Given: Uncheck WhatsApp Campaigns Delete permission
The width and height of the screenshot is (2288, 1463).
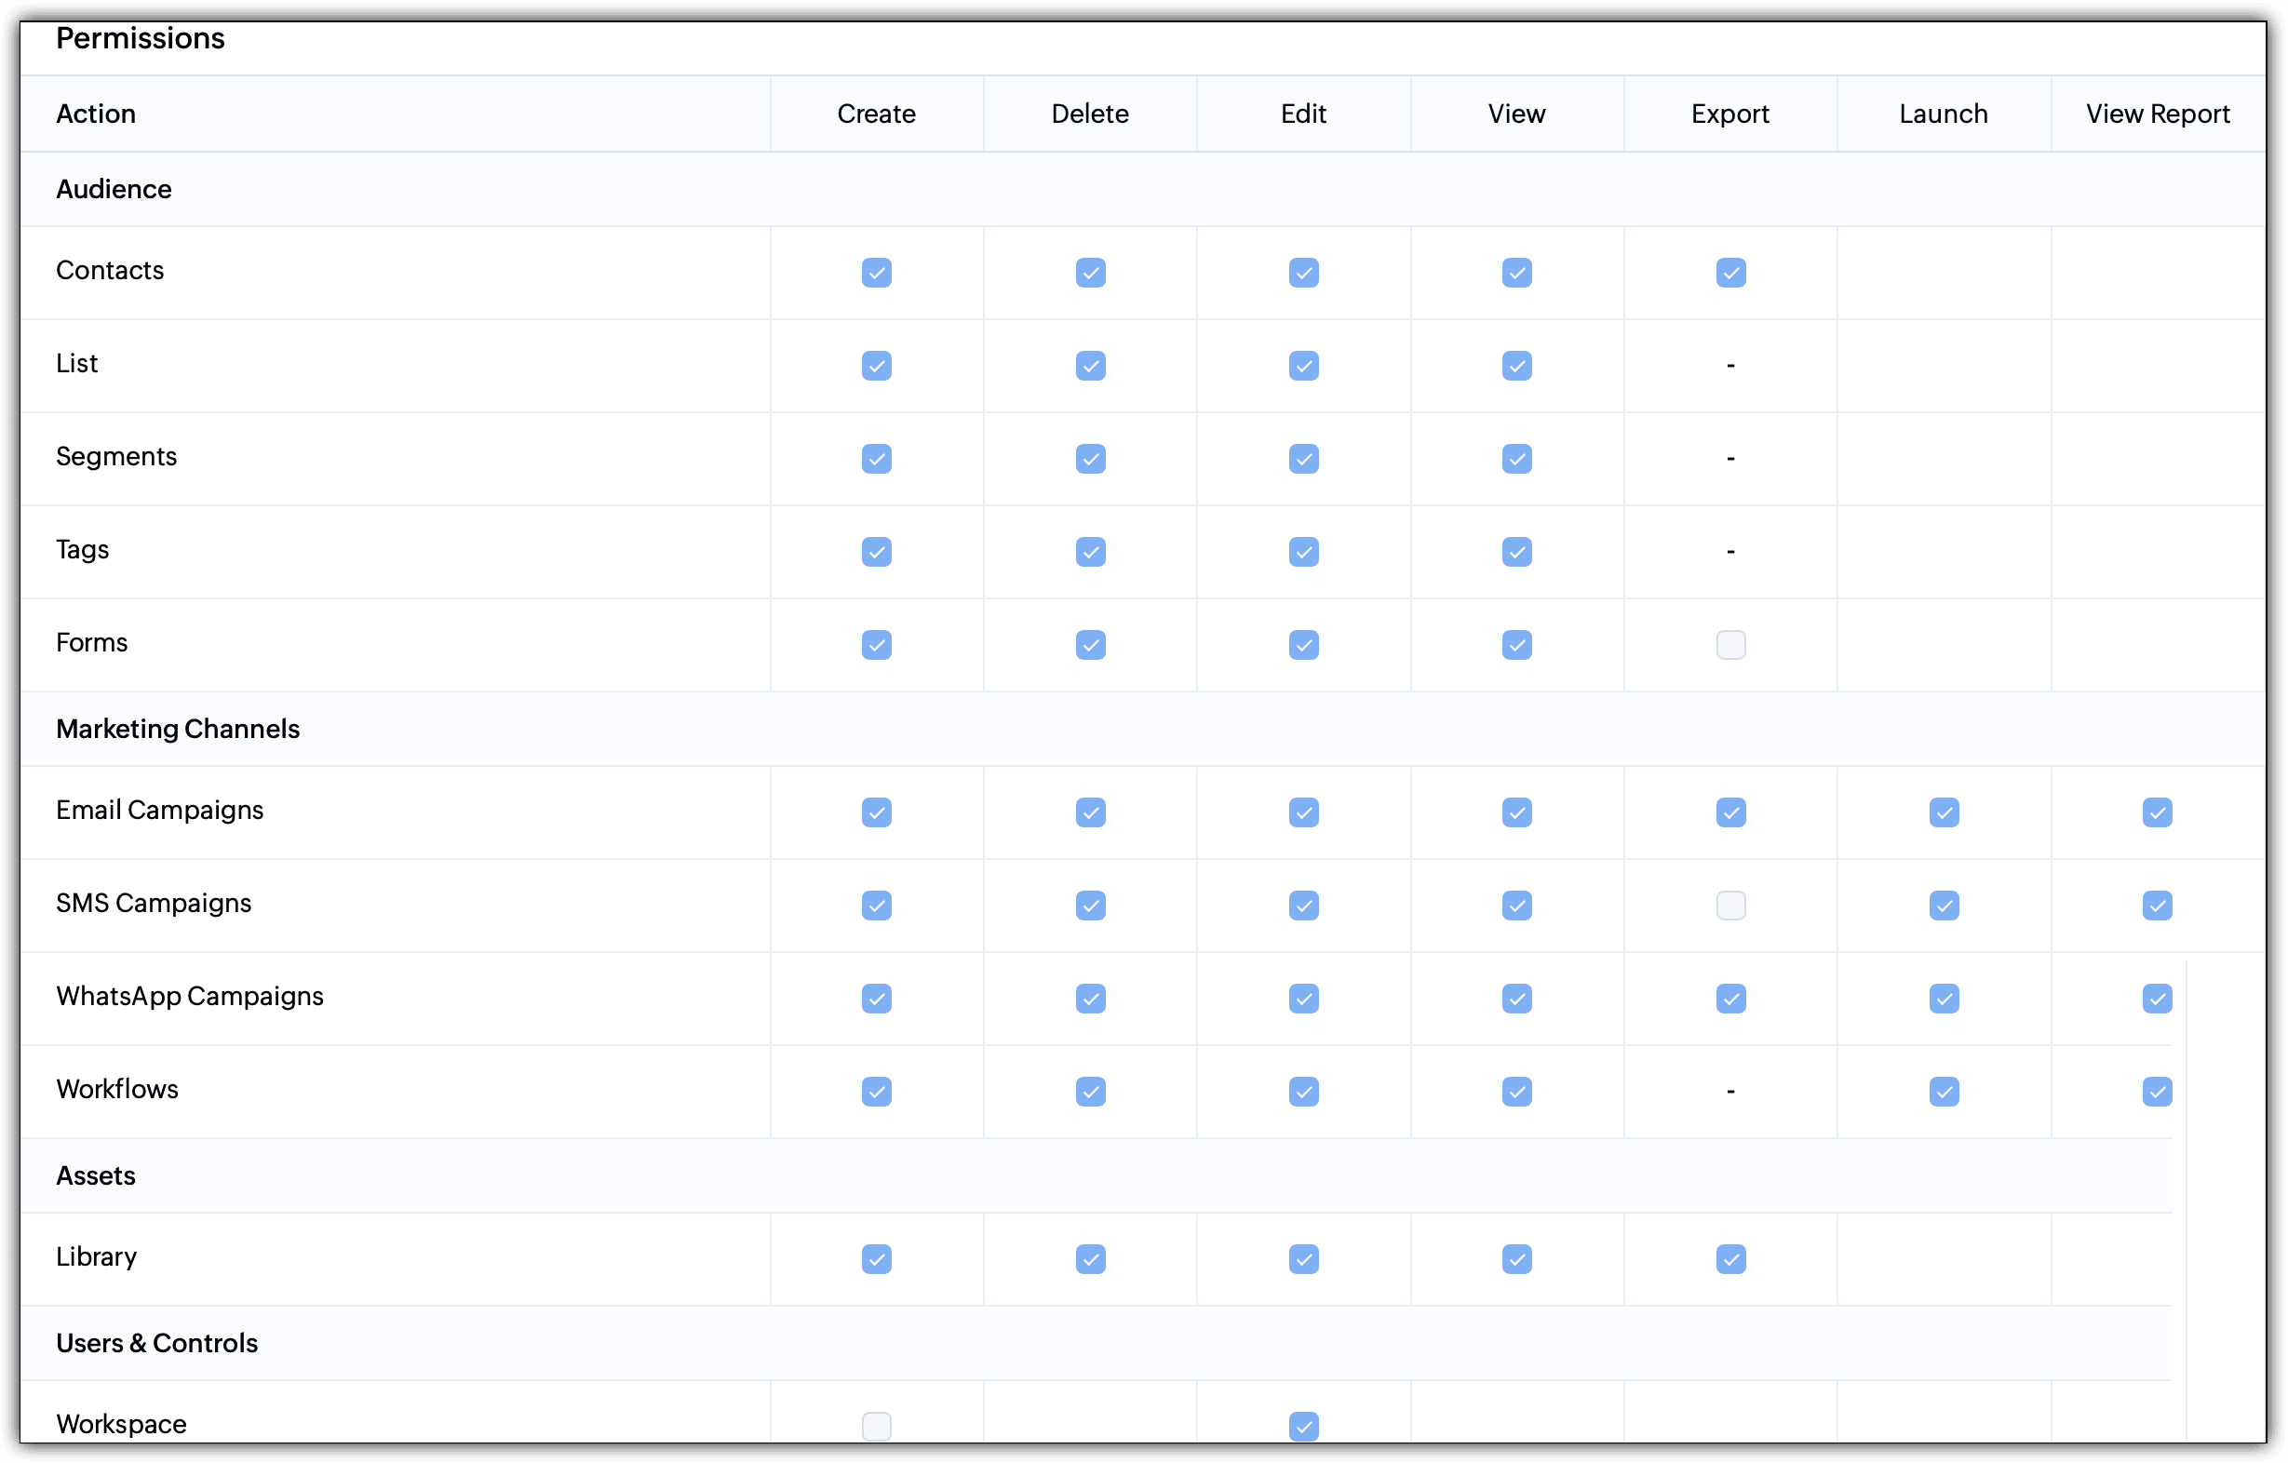Looking at the screenshot, I should tap(1090, 999).
